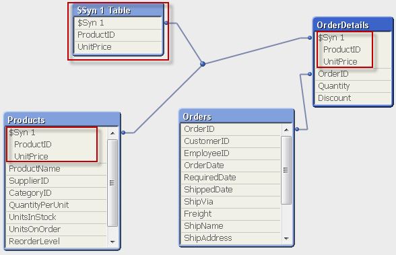This screenshot has height=255, width=396.
Task: Select the $Syn 1 Table title bar
Action: click(119, 11)
